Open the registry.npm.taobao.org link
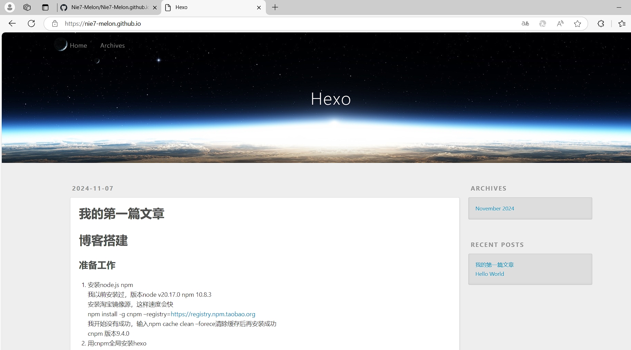 pos(213,314)
